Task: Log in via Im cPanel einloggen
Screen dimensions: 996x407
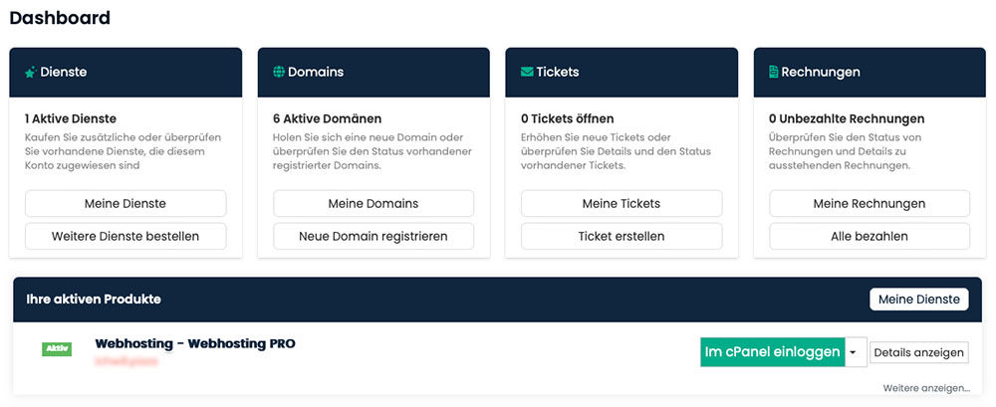Action: tap(772, 352)
